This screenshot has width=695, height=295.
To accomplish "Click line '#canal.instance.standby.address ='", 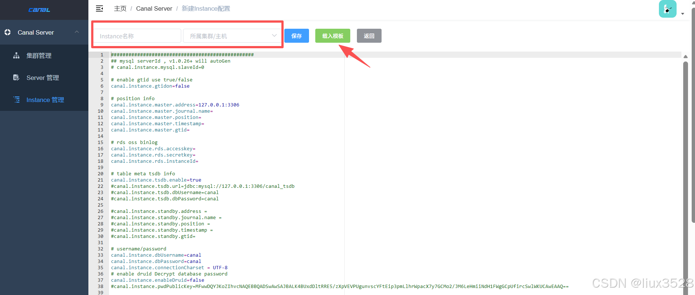I will coord(159,211).
